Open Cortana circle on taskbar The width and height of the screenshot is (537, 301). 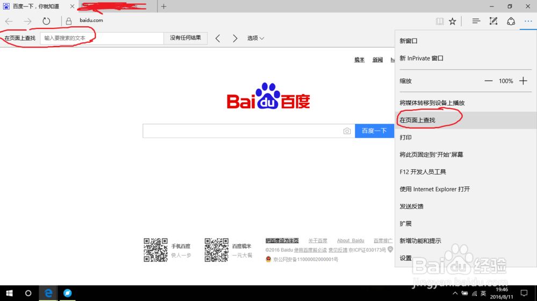pyautogui.click(x=28, y=293)
